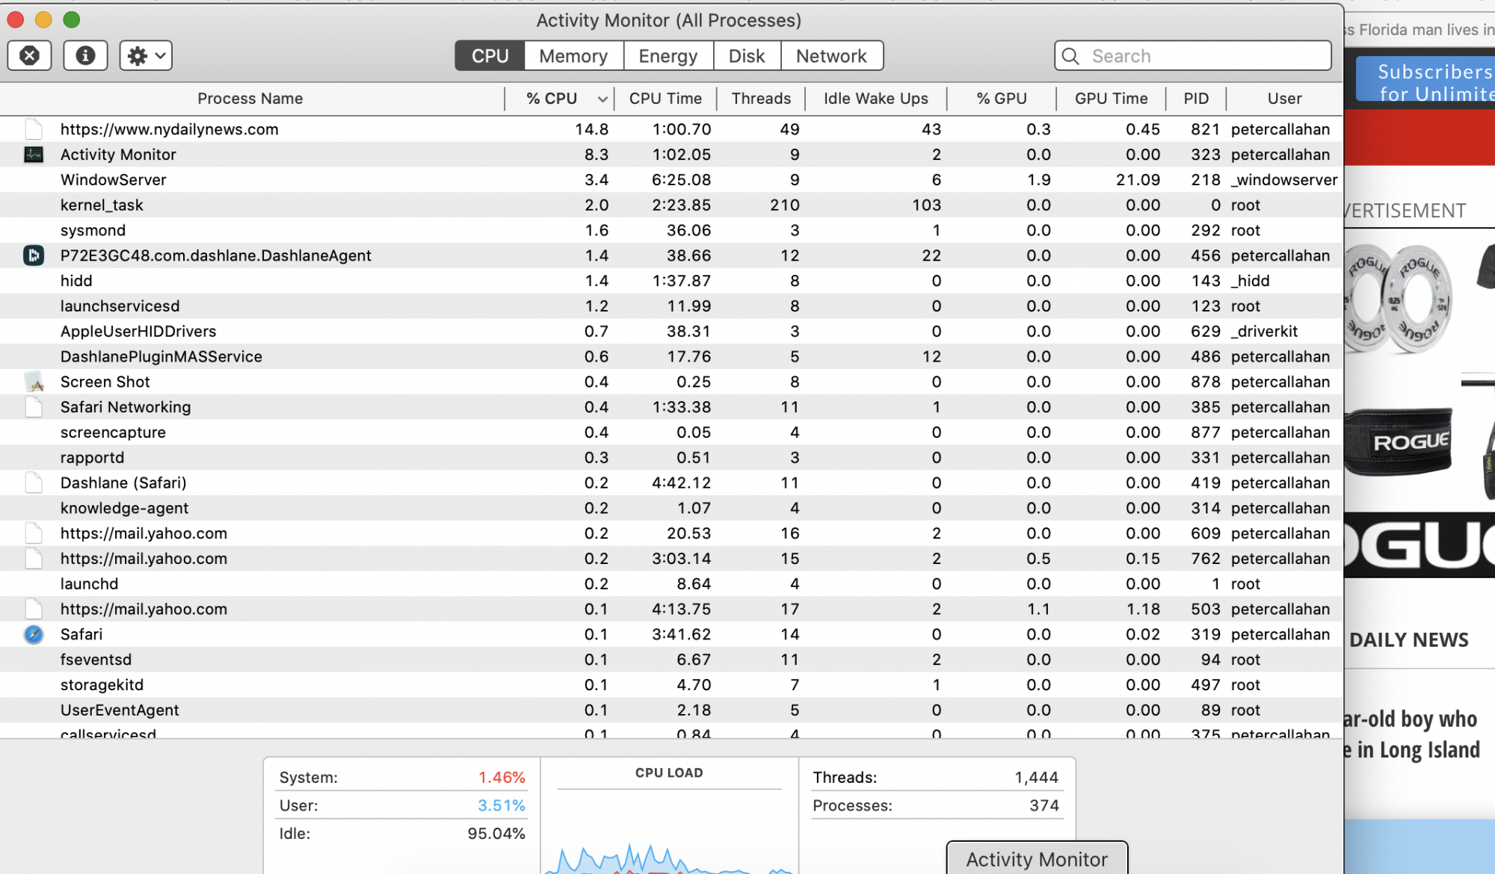Open the process info inspector icon
The image size is (1495, 874).
point(85,55)
